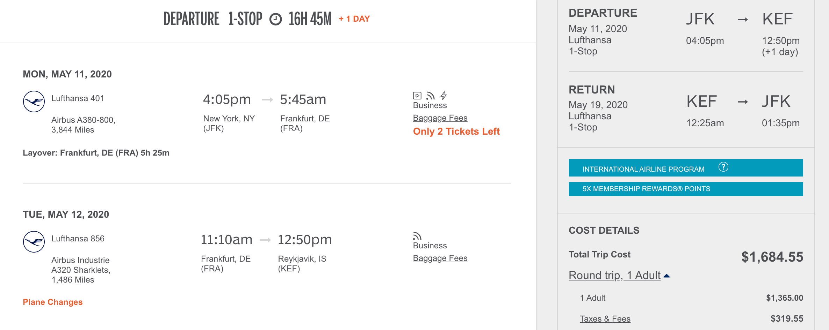Open Baggage Fees for Lufthansa 856
Image resolution: width=829 pixels, height=330 pixels.
point(440,258)
